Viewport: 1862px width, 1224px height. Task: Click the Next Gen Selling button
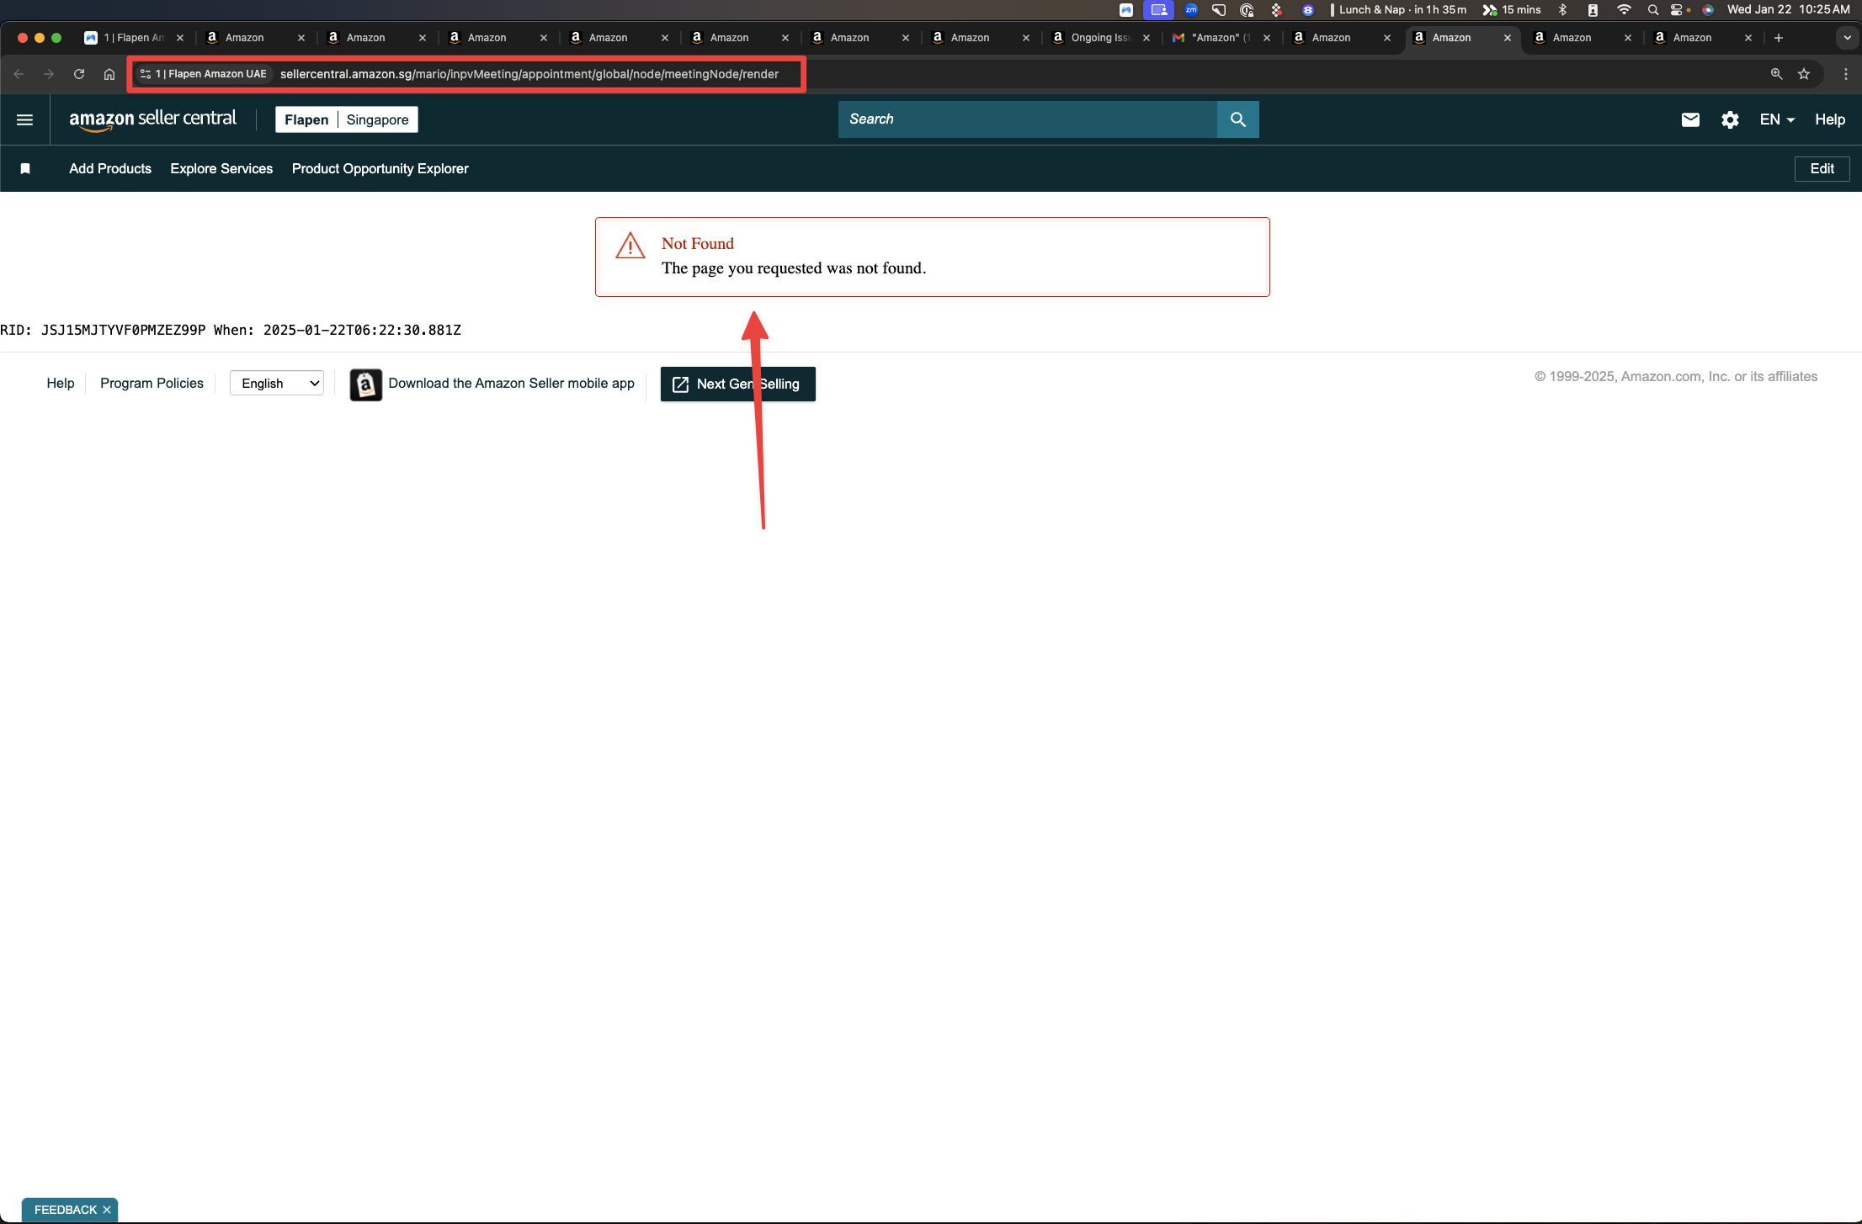point(737,384)
